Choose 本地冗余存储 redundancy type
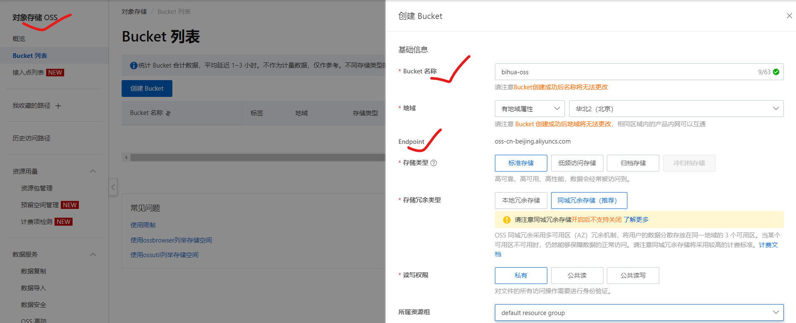This screenshot has height=323, width=796. click(521, 201)
